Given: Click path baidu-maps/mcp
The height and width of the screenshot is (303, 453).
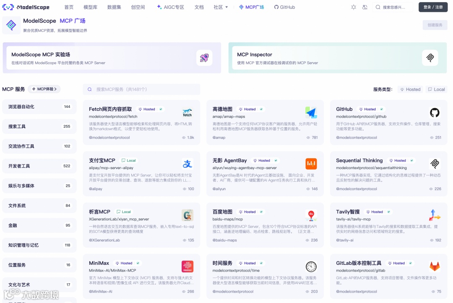Looking at the screenshot, I should (228, 219).
